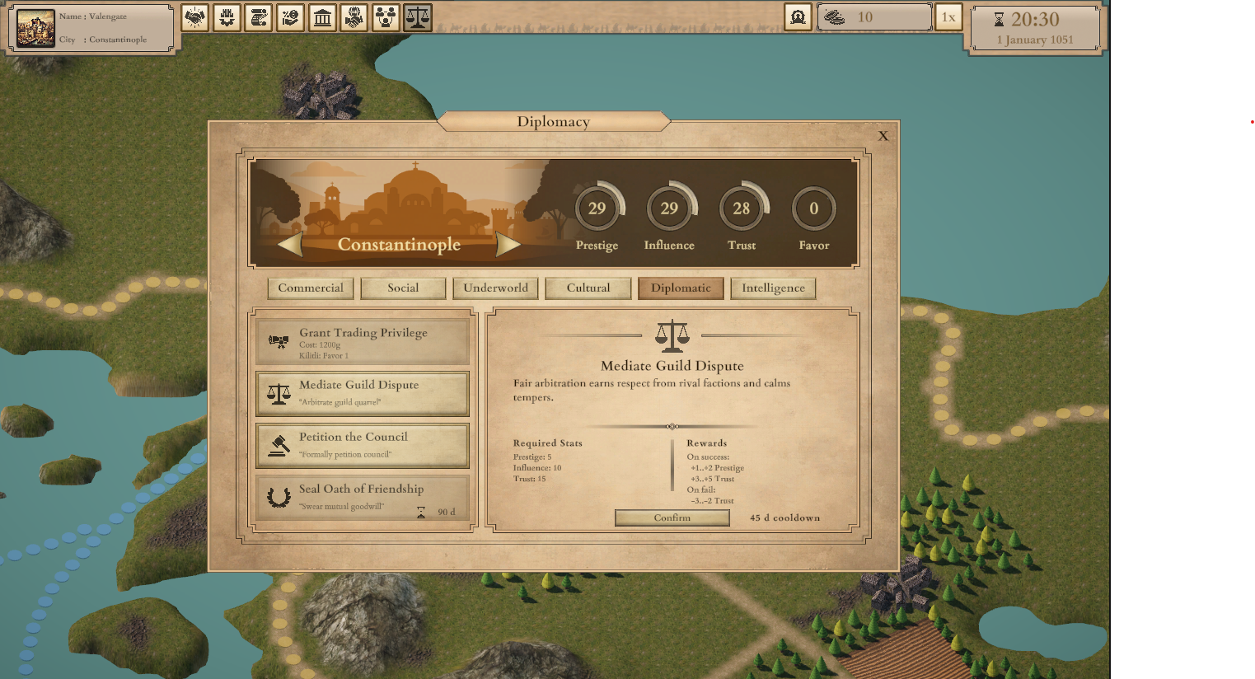Click the factory gear production icon

227,17
